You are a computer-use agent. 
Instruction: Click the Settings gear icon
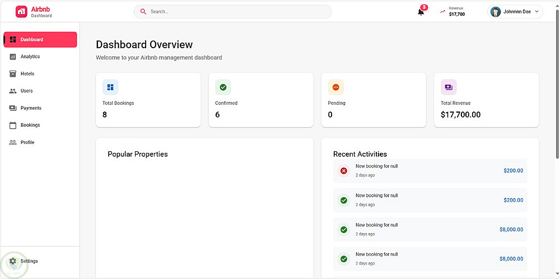[x=13, y=261]
